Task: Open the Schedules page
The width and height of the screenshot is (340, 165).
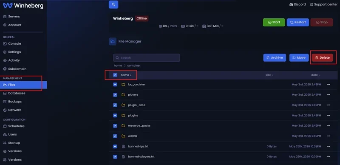Action: (14, 126)
